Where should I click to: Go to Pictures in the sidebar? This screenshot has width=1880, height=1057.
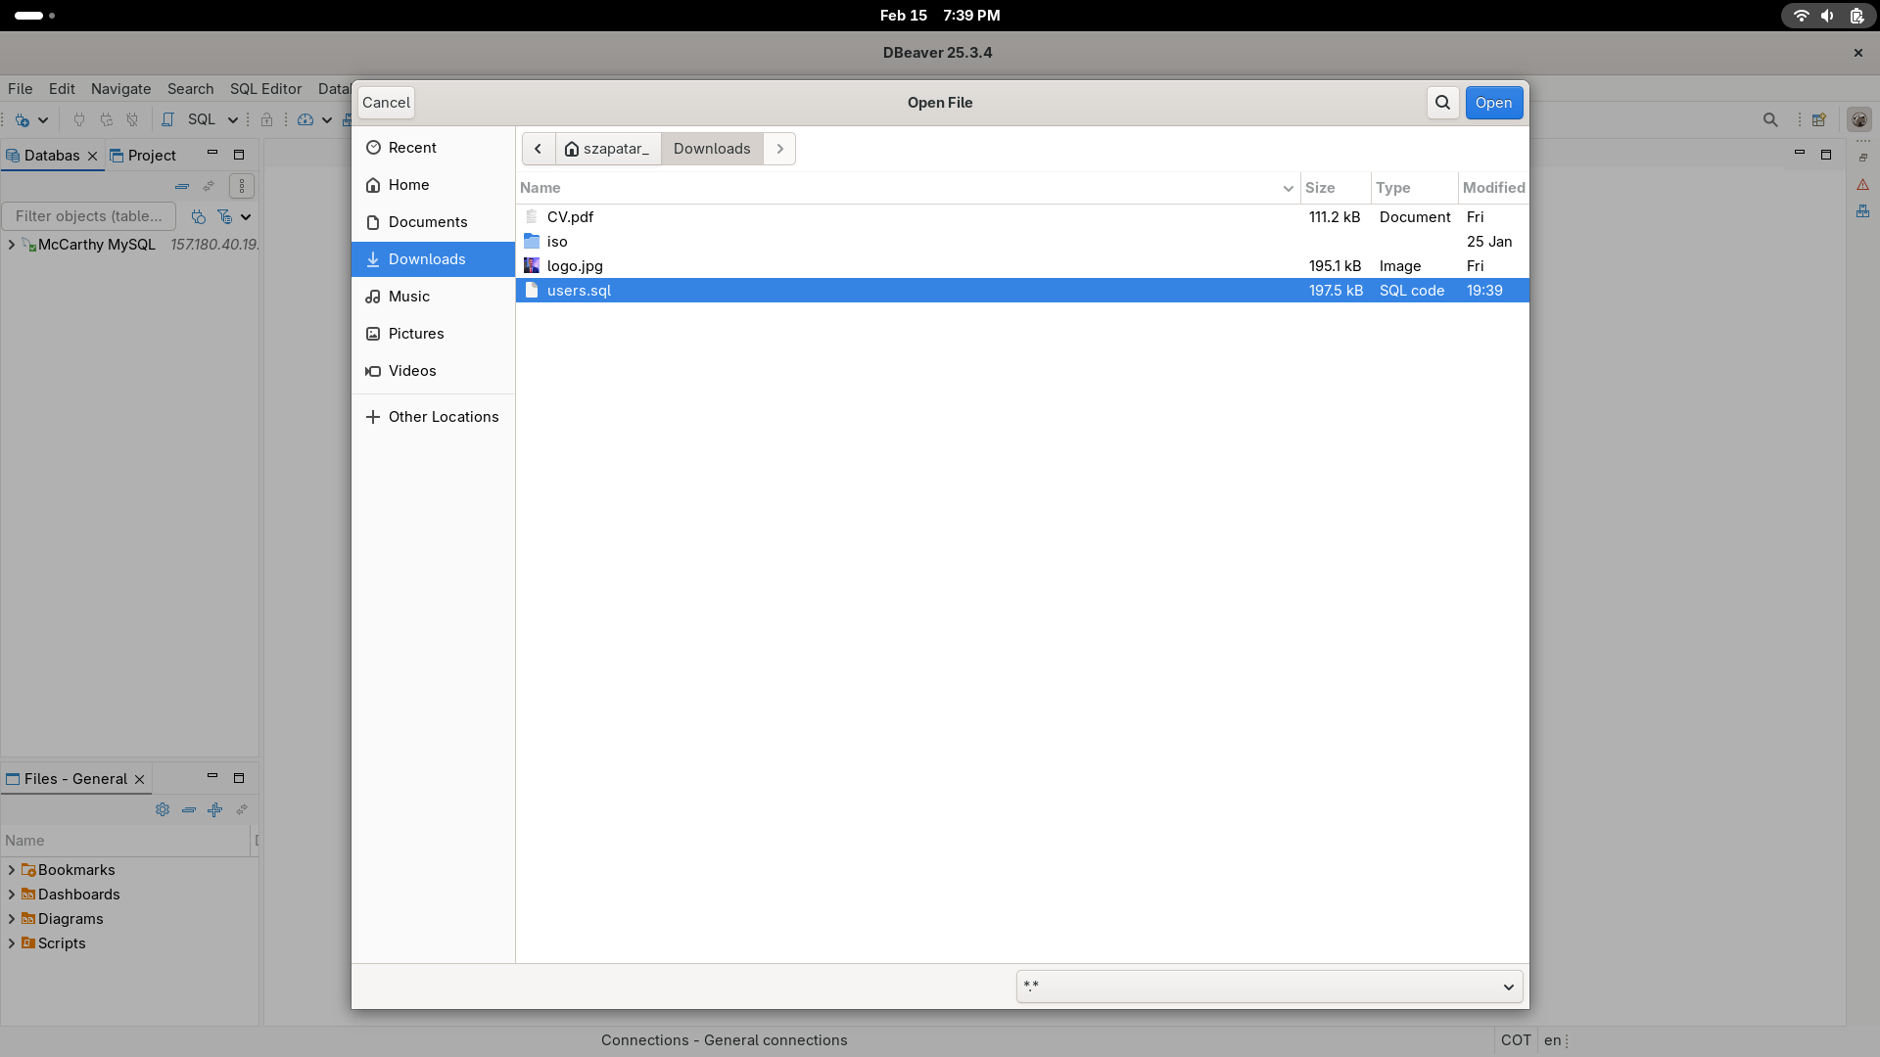coord(416,334)
